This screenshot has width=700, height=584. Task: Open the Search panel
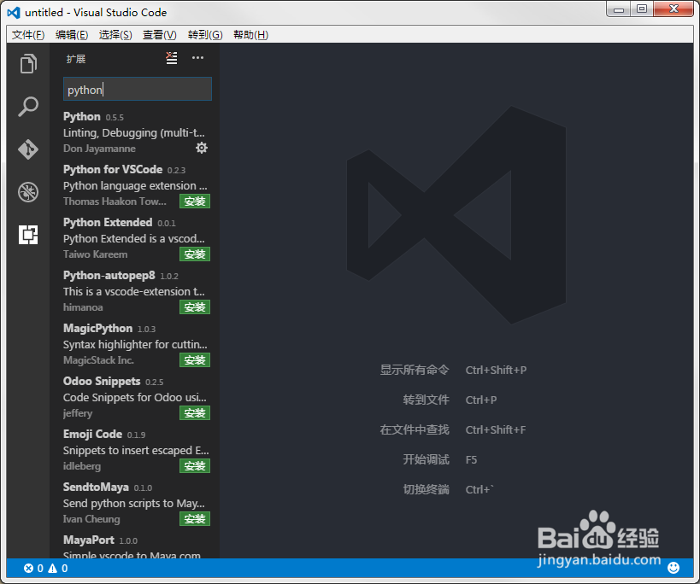click(x=28, y=106)
